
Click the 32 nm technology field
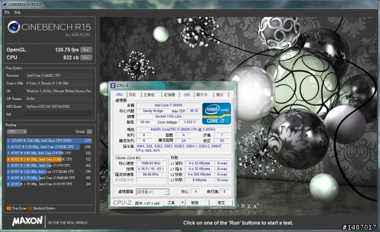point(145,122)
